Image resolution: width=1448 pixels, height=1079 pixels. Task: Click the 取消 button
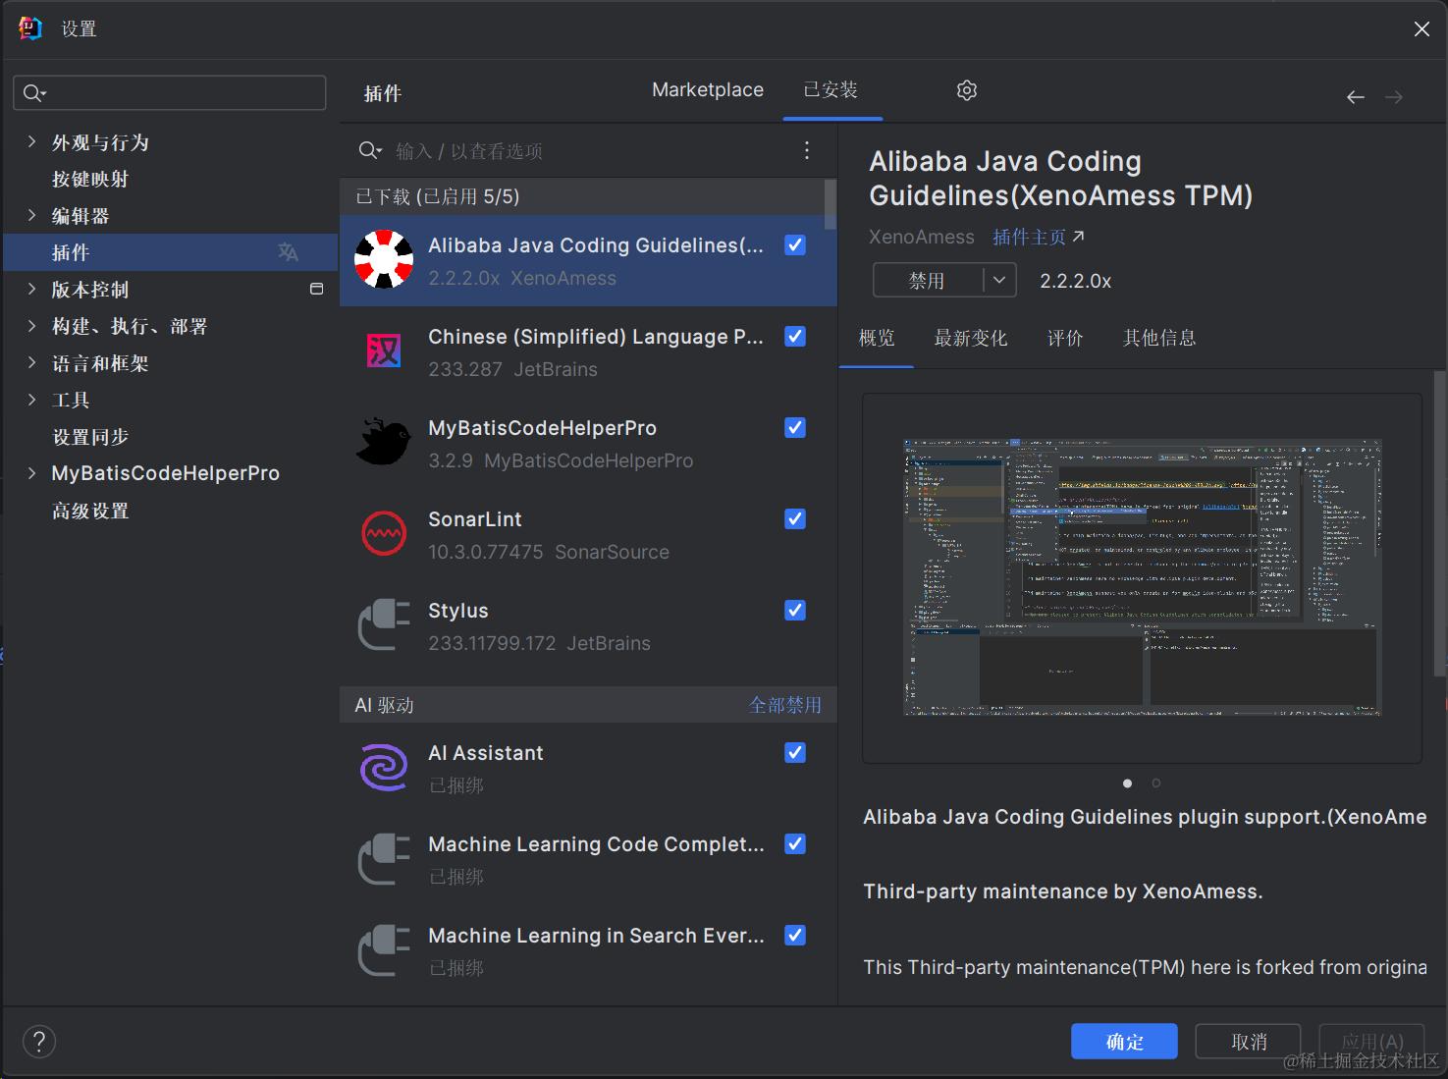pos(1249,1042)
